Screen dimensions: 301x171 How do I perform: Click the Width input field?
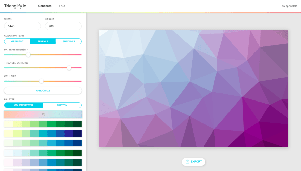(x=23, y=26)
